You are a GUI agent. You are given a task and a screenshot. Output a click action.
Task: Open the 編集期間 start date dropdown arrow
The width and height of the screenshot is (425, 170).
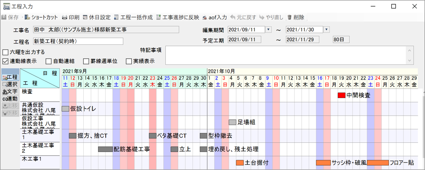pos(268,29)
